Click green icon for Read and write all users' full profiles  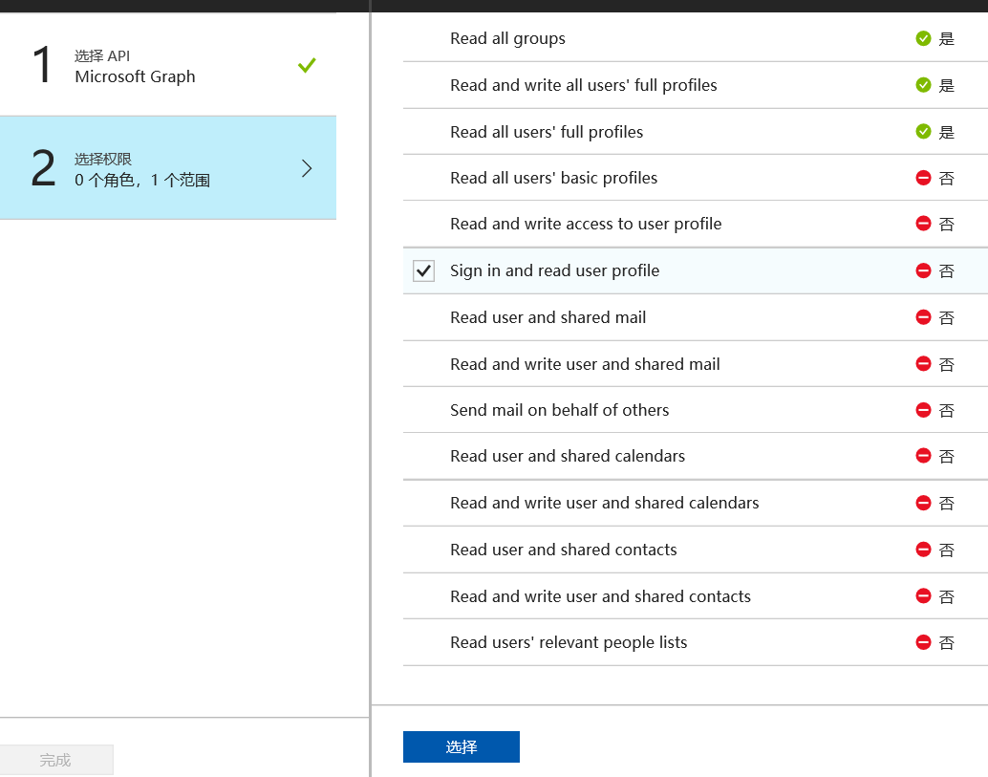(923, 85)
